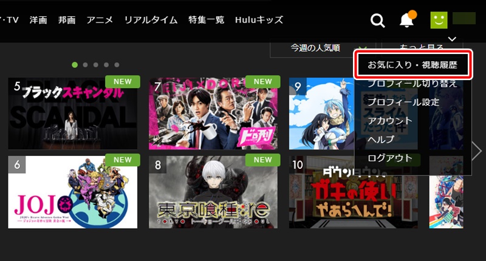This screenshot has height=261, width=486.
Task: Open the ブラックスキャンダル thumbnail
Action: tap(72, 114)
